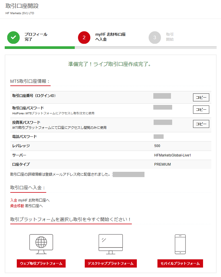Click the HFMarketsGlobal-Live1 server value
This screenshot has width=221, height=277.
tap(172, 155)
